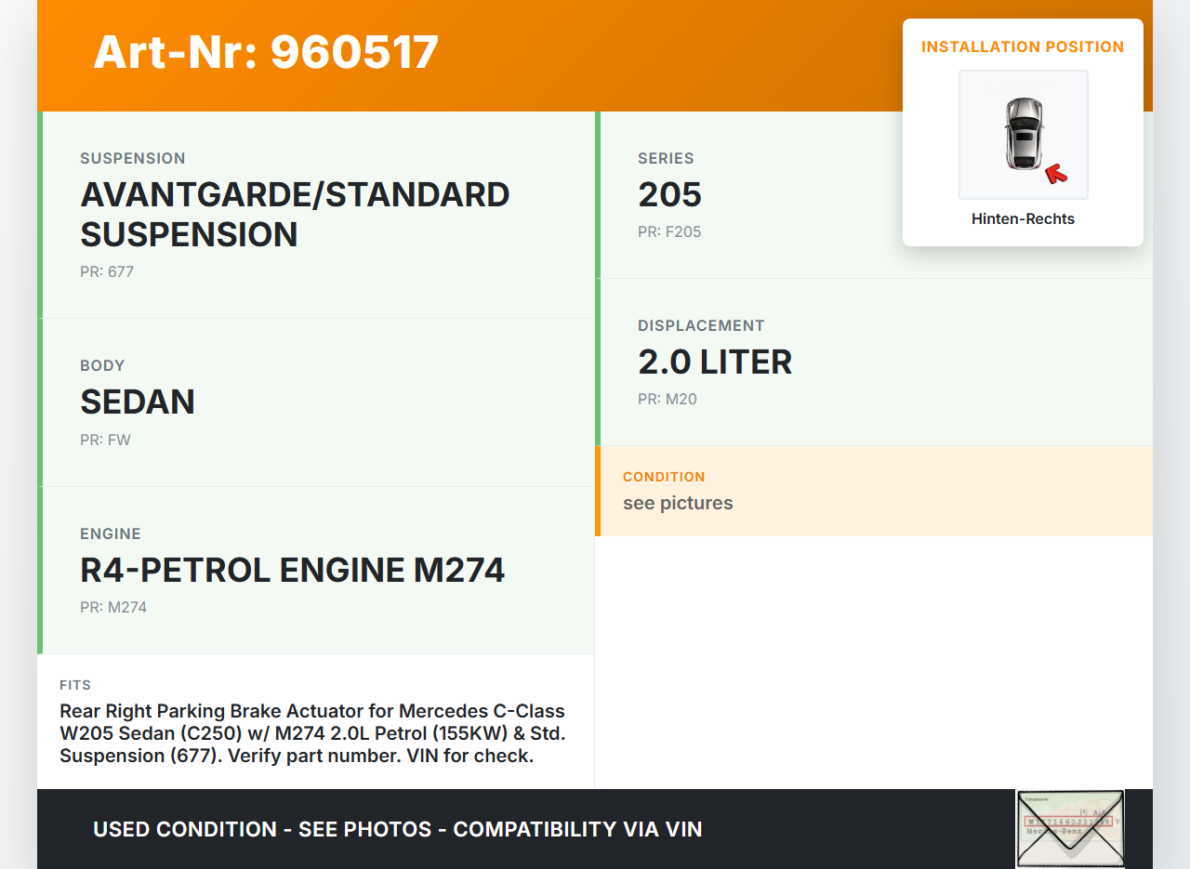Select the Series 205 value
This screenshot has height=869, width=1190.
click(x=669, y=195)
